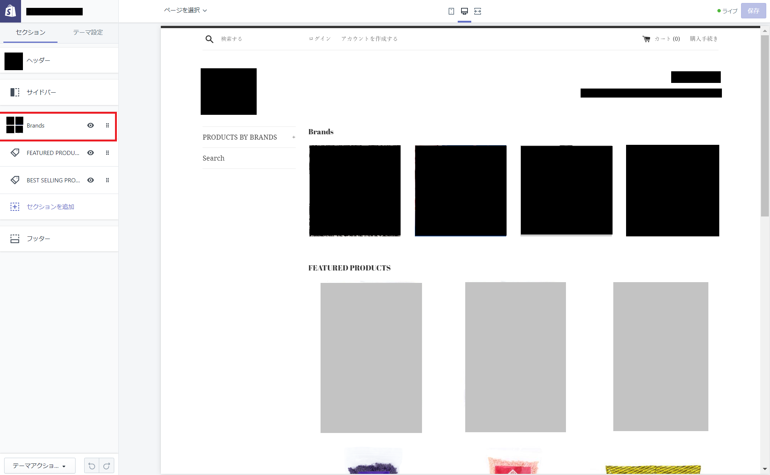Click the first featured product image
Screen dimensions: 770x475
click(x=371, y=358)
